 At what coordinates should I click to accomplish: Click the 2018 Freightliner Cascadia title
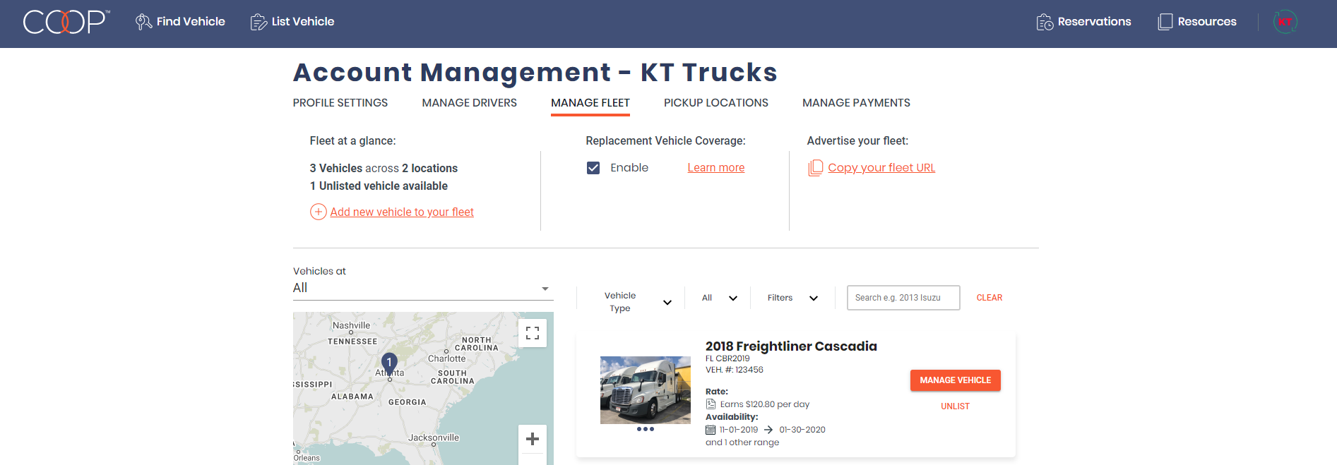pos(791,346)
